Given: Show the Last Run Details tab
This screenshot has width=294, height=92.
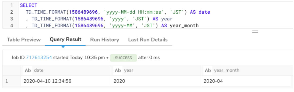Looking at the screenshot, I should tap(148, 40).
